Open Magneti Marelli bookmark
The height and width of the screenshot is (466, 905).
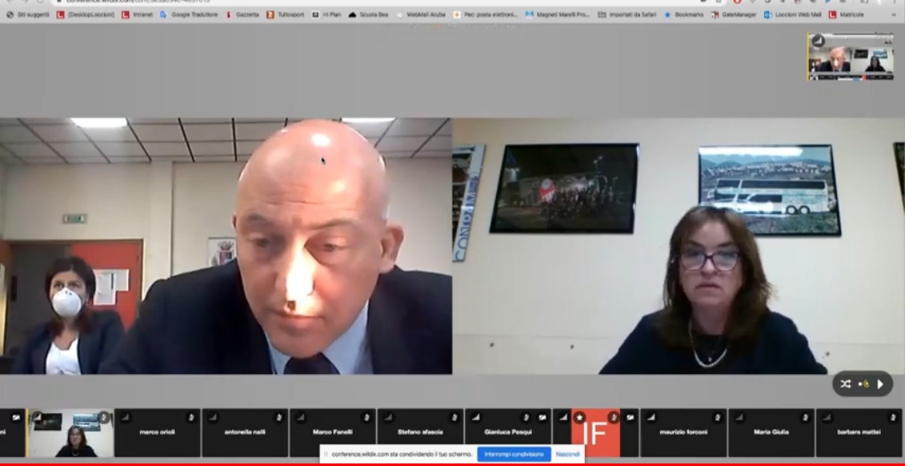point(557,14)
